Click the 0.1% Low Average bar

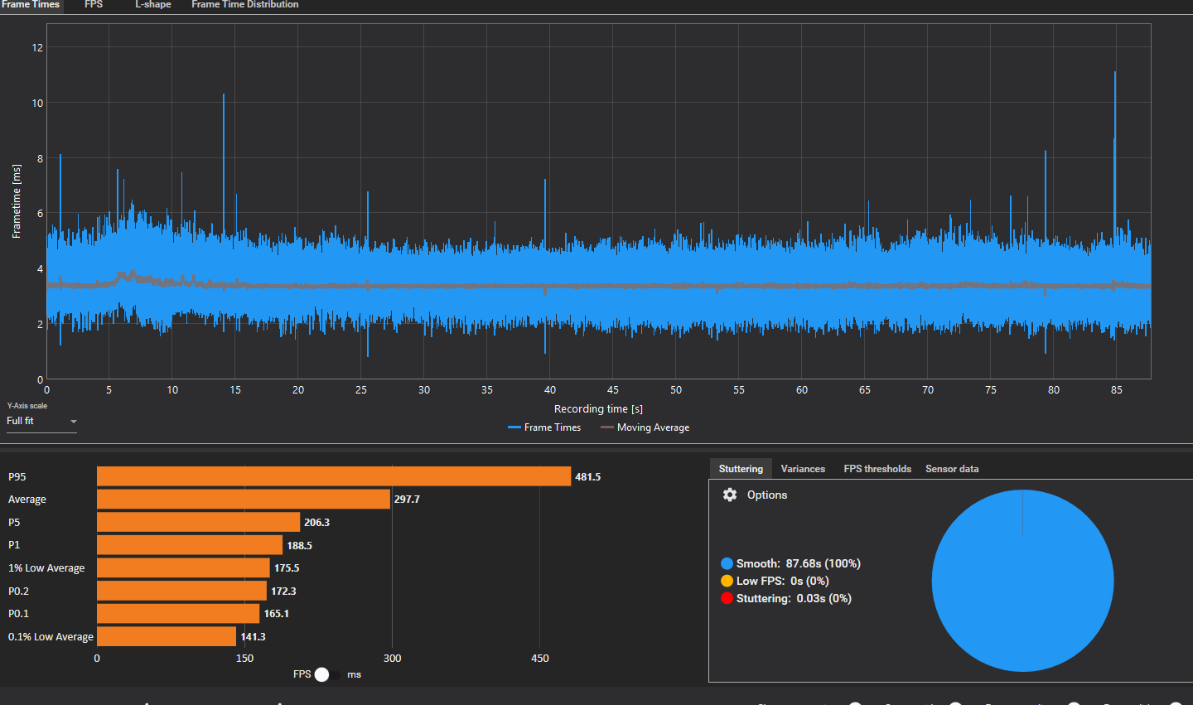pyautogui.click(x=167, y=636)
